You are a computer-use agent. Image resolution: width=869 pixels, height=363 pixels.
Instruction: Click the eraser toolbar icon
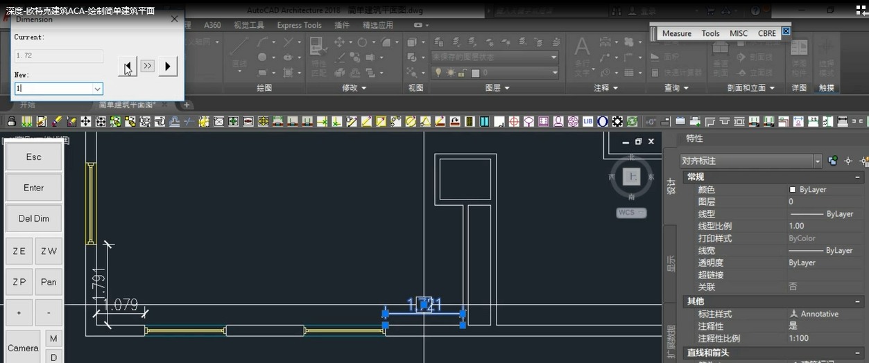tap(55, 121)
